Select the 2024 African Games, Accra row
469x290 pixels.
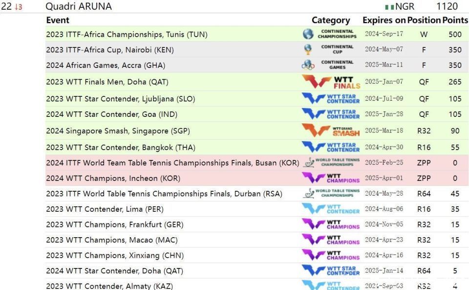106,65
